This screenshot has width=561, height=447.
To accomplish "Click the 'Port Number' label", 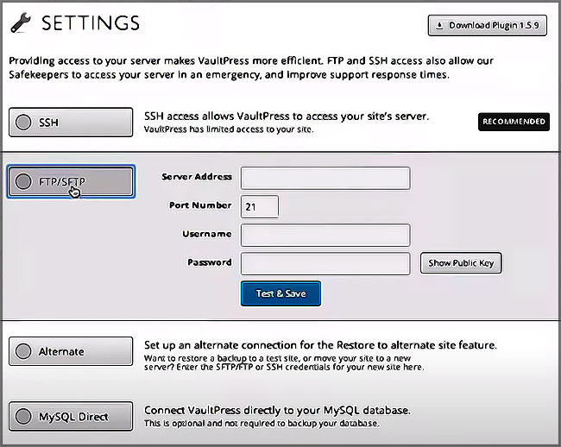I will click(x=200, y=205).
